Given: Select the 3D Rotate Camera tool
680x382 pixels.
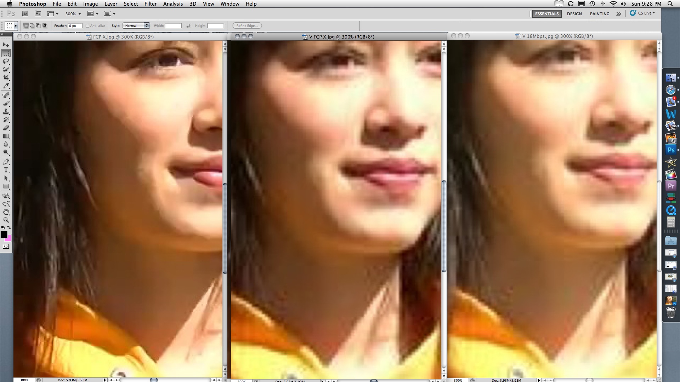Looking at the screenshot, I should point(6,204).
